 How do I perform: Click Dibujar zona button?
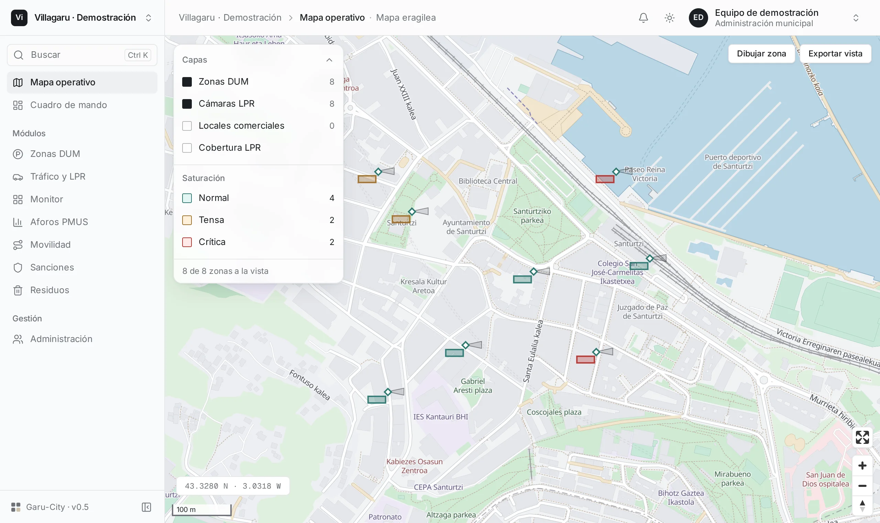(x=761, y=54)
